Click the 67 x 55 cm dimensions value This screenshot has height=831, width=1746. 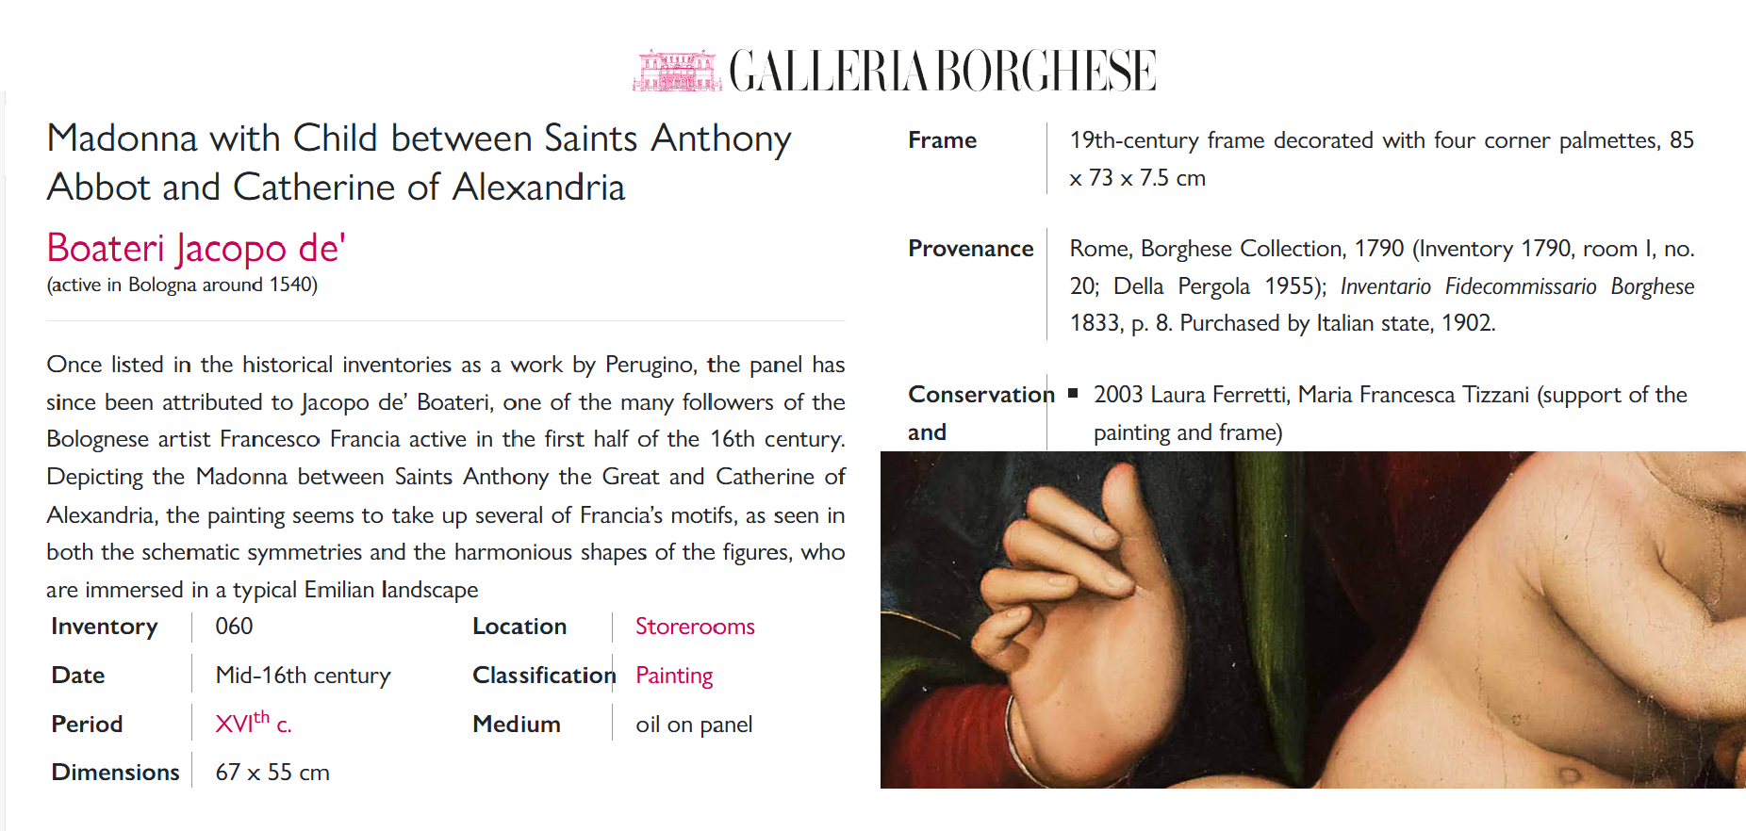272,773
